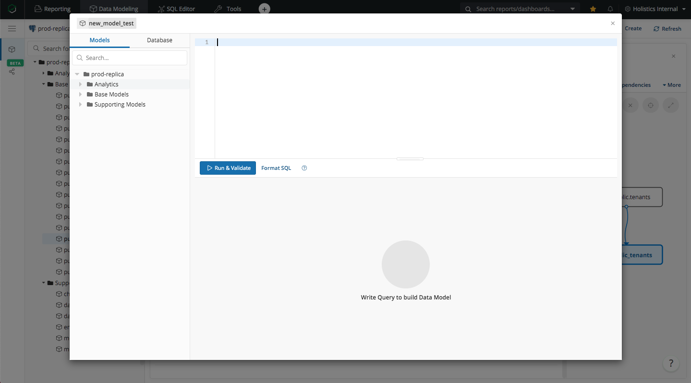The height and width of the screenshot is (383, 691).
Task: Click the plus icon in top navigation
Action: click(x=264, y=9)
